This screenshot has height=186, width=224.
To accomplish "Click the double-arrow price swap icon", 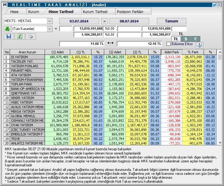I will coord(110,43).
